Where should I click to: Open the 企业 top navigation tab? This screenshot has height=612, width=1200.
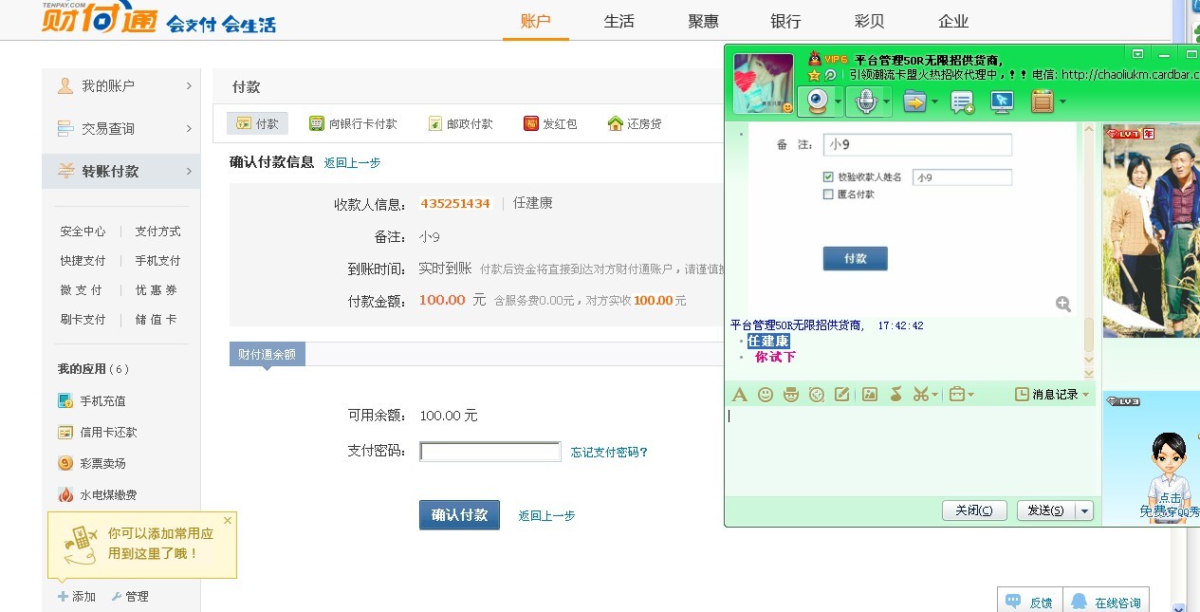[x=953, y=21]
